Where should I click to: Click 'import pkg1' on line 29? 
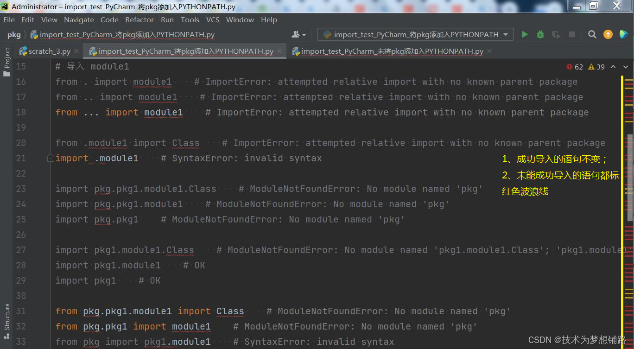[x=86, y=280]
